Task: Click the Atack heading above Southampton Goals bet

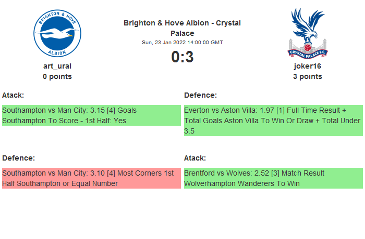Action: [x=13, y=95]
